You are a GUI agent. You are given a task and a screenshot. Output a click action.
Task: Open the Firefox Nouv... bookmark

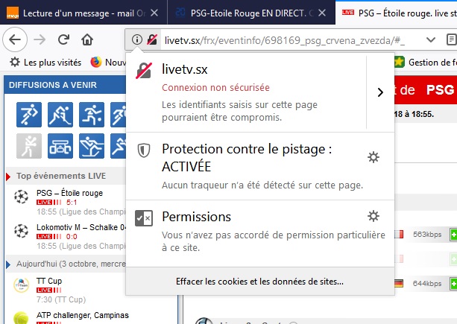point(108,63)
